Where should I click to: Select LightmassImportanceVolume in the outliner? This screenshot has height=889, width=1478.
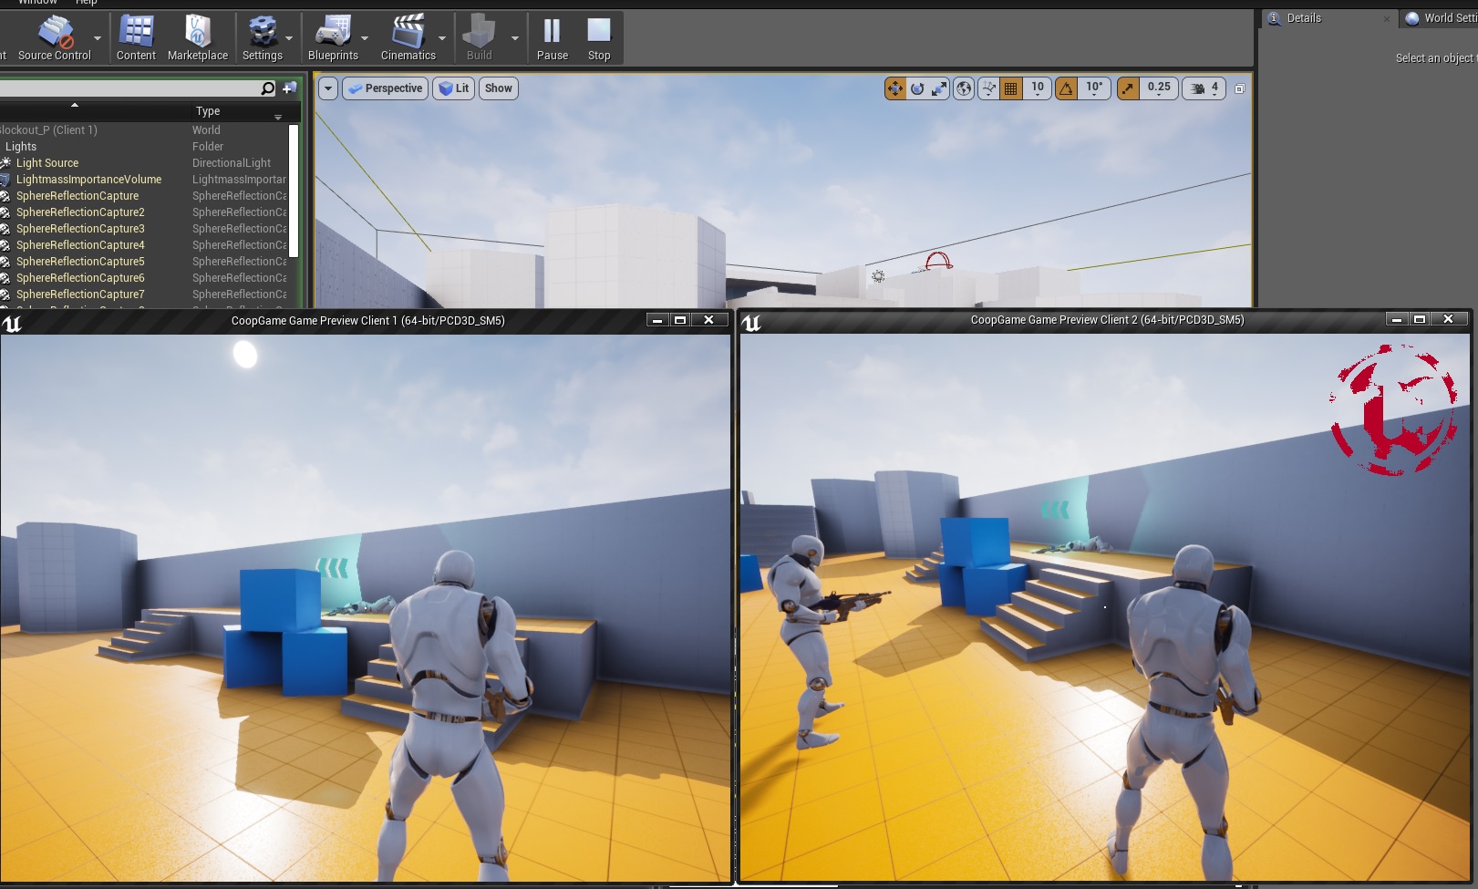click(x=88, y=180)
